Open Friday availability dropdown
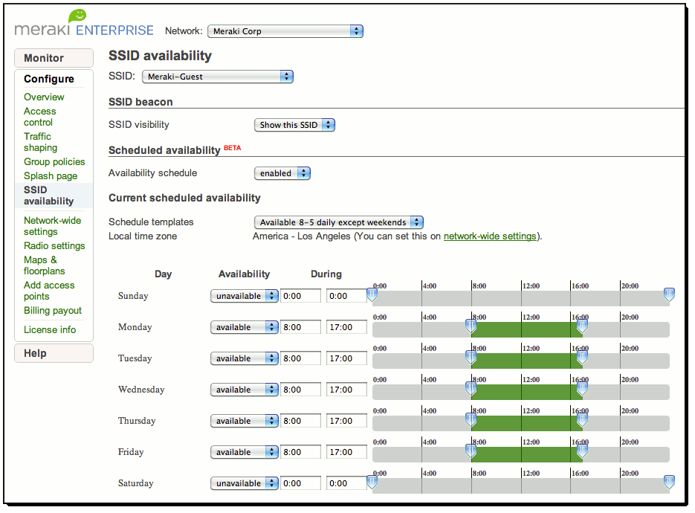This screenshot has height=513, width=695. 245,452
